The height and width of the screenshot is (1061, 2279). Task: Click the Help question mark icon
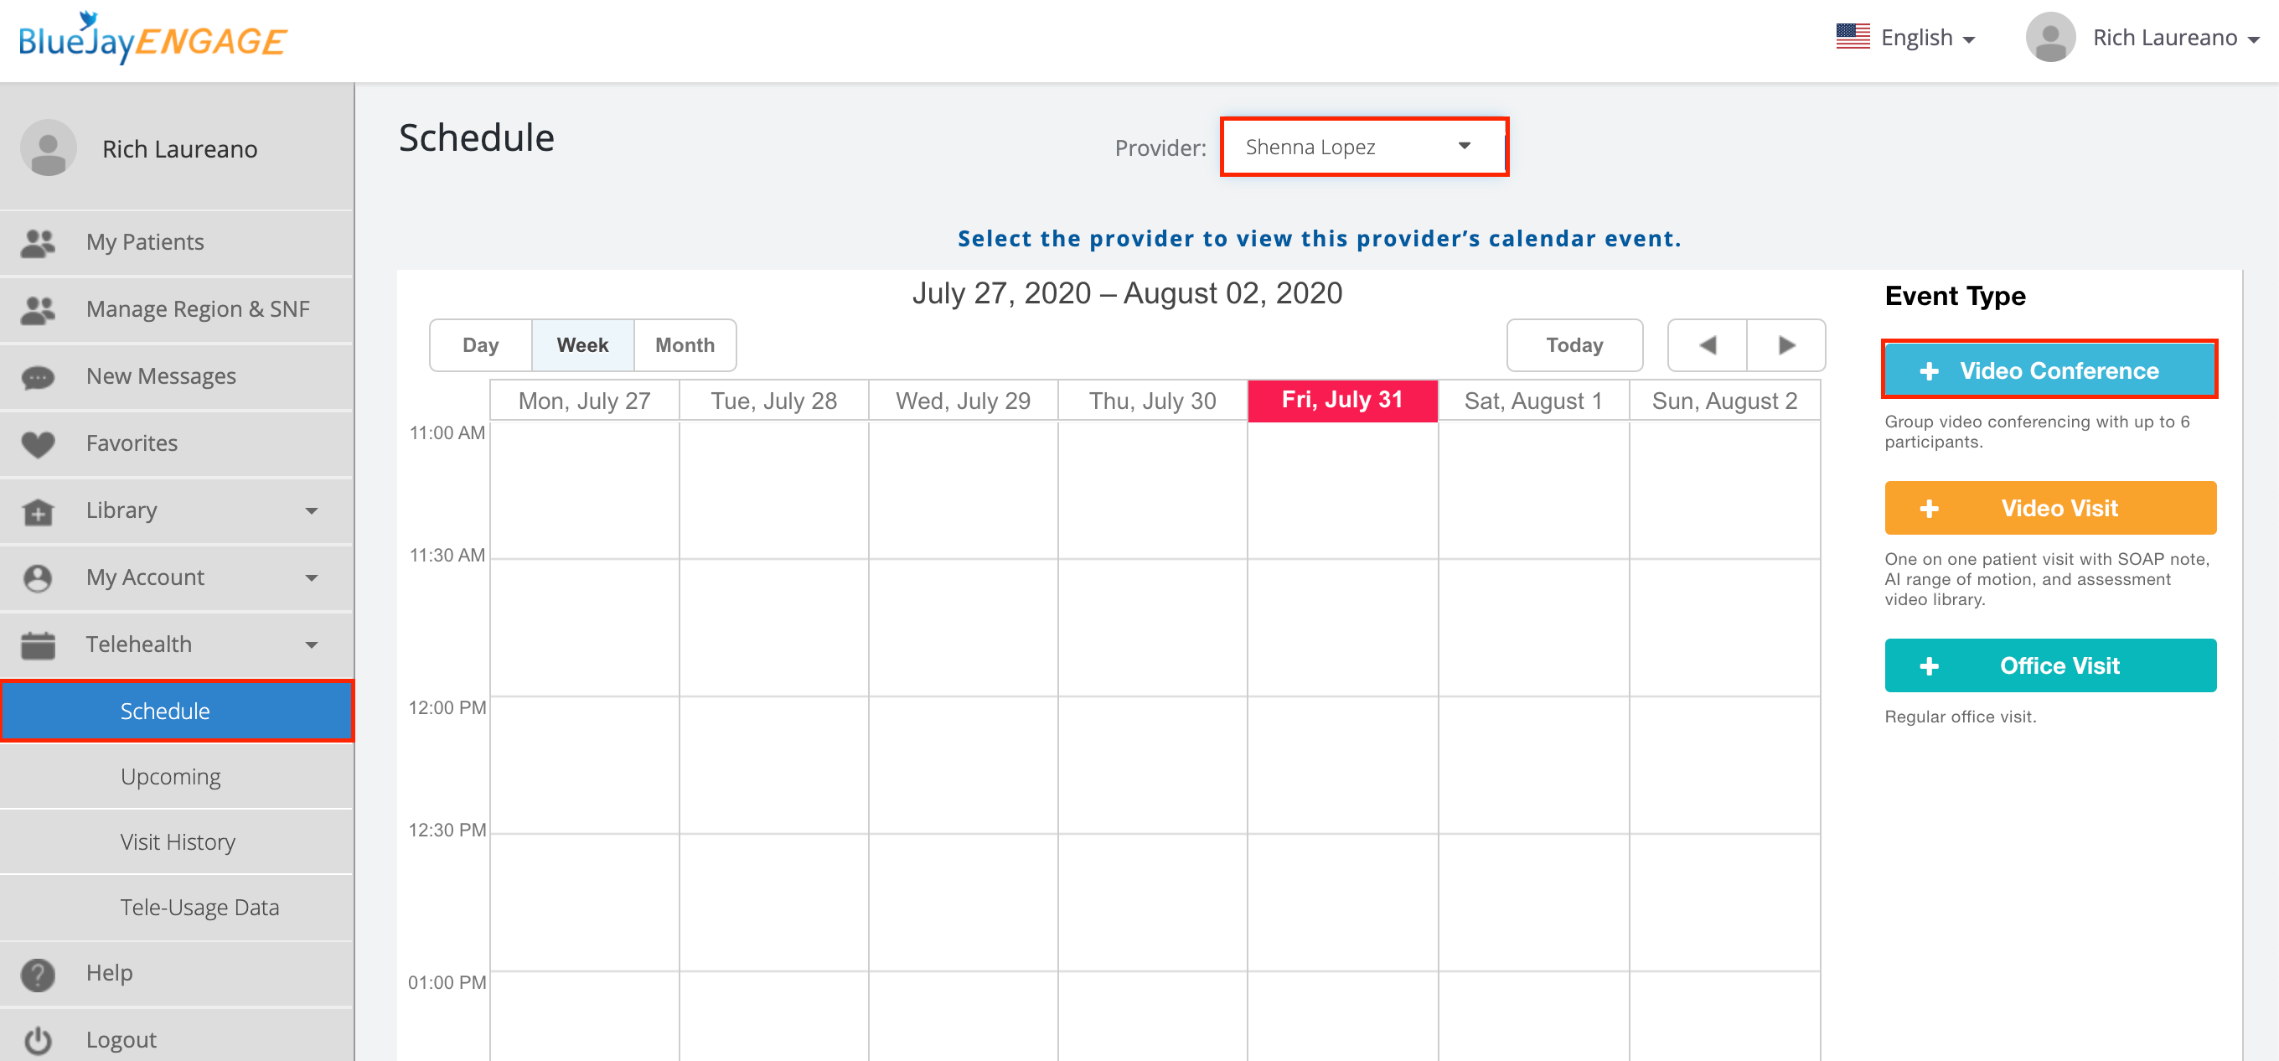point(38,973)
